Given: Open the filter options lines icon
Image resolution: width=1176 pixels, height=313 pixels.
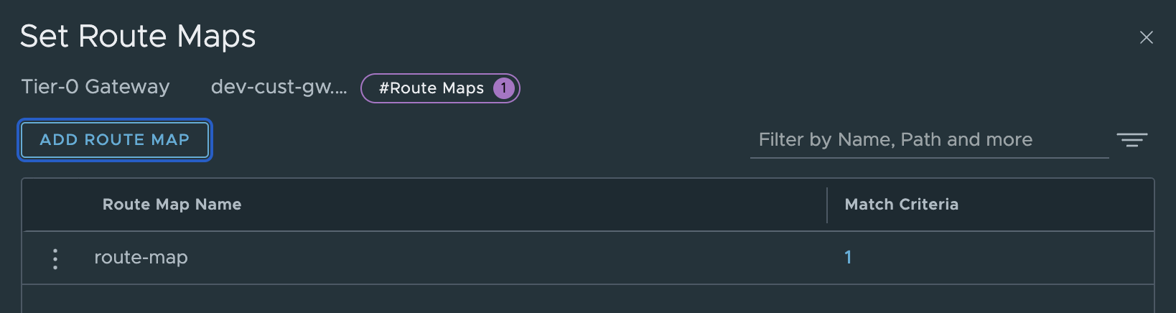Looking at the screenshot, I should click(1132, 140).
